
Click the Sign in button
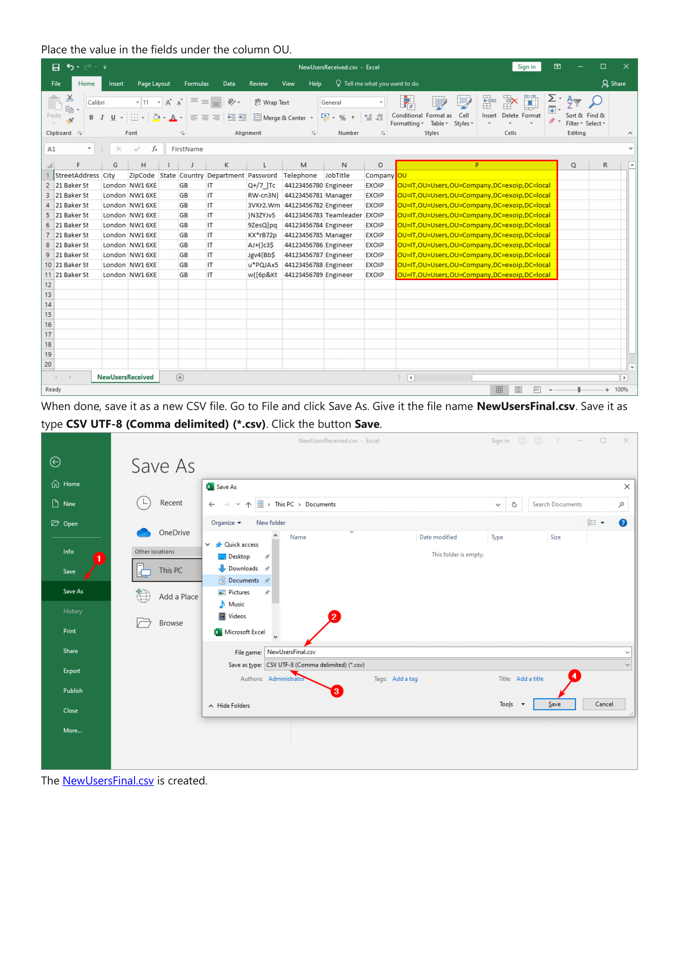coord(526,67)
